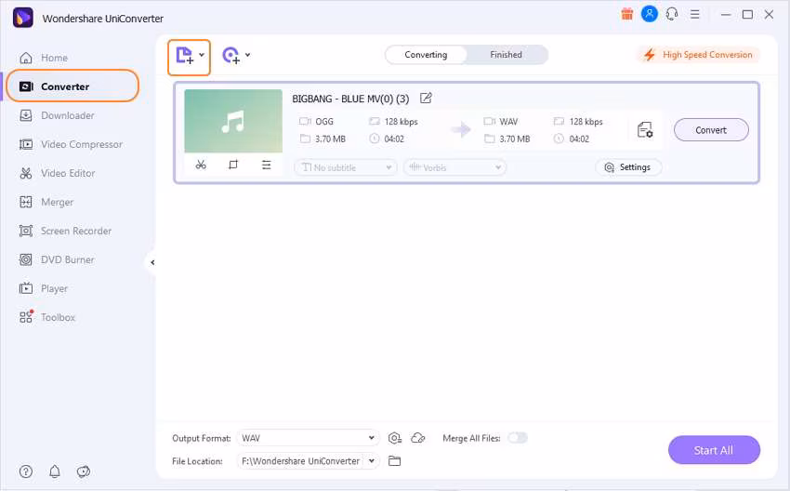Click the target format WAV text in file row
The width and height of the screenshot is (790, 491).
pos(508,122)
